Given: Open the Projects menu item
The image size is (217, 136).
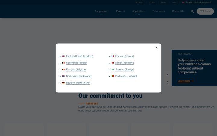Looking at the screenshot, I should (x=120, y=11).
